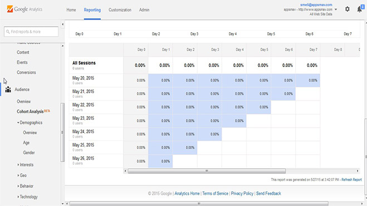Open the Gender report

(x=29, y=153)
